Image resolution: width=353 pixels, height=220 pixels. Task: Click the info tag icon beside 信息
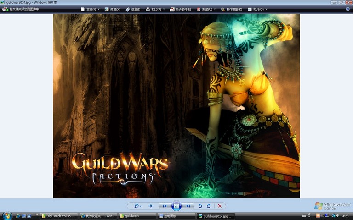[128, 9]
